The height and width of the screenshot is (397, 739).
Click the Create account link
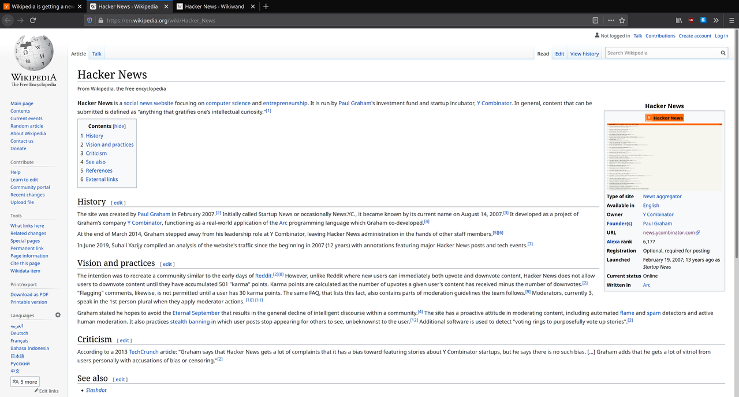pyautogui.click(x=695, y=36)
